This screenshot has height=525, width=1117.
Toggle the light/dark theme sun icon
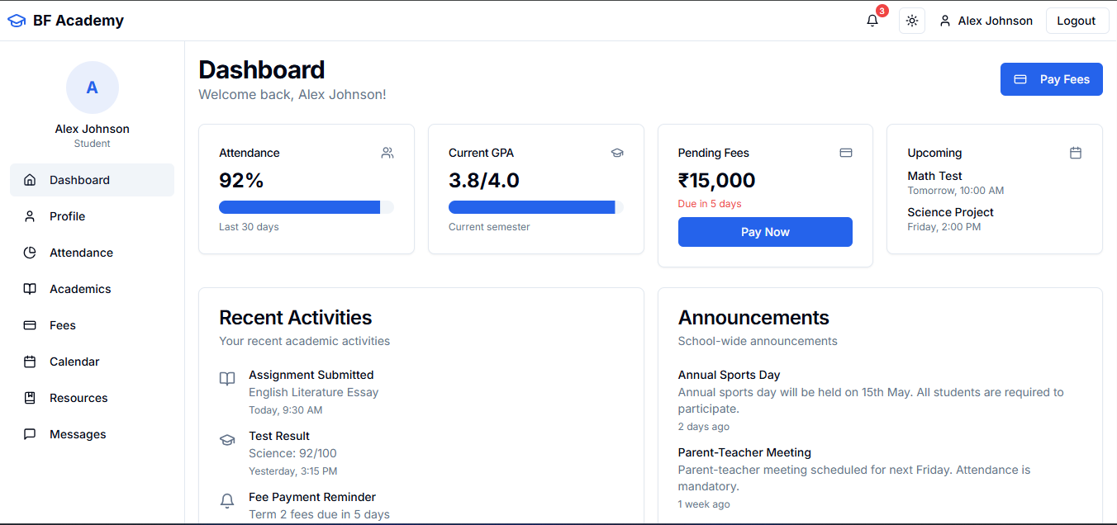pos(912,21)
